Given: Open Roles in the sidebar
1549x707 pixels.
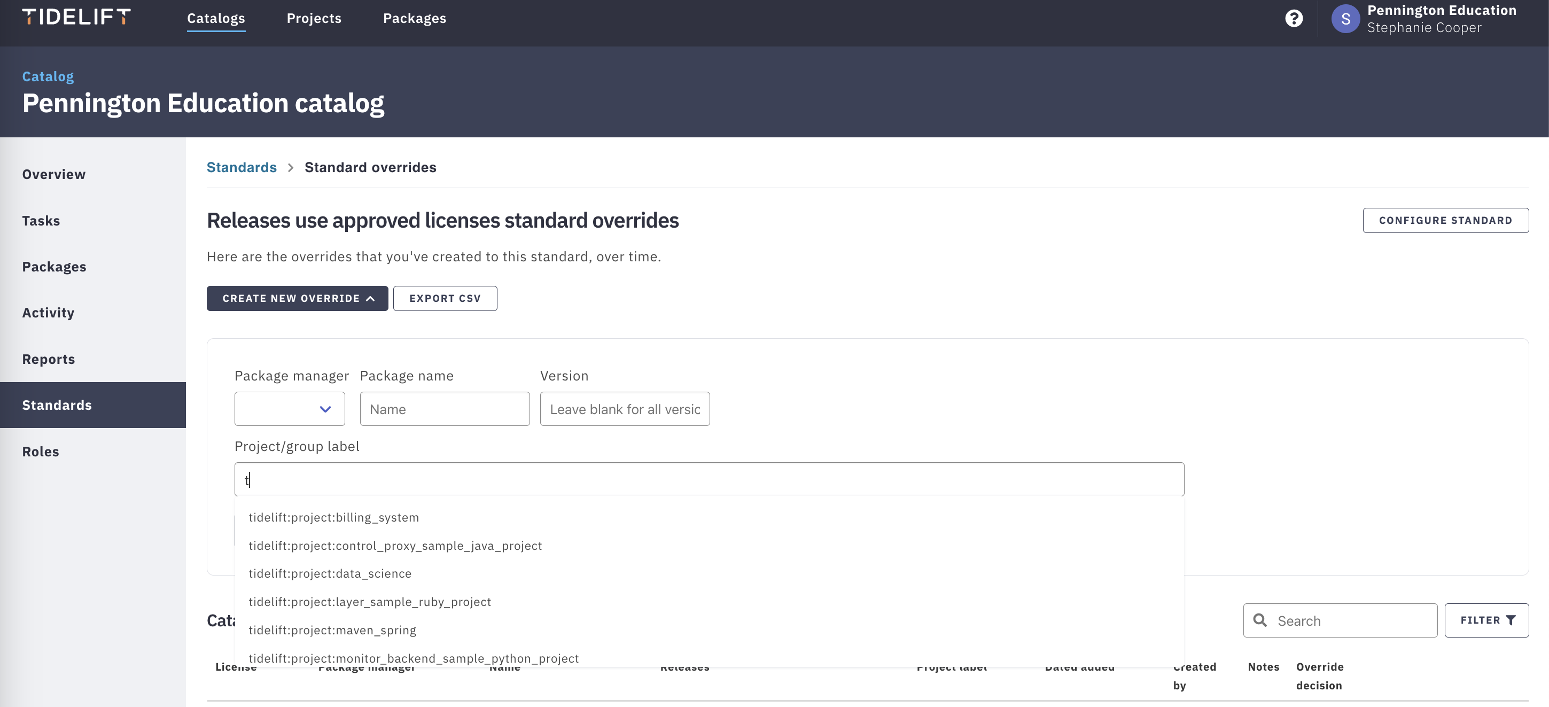Looking at the screenshot, I should (x=92, y=452).
